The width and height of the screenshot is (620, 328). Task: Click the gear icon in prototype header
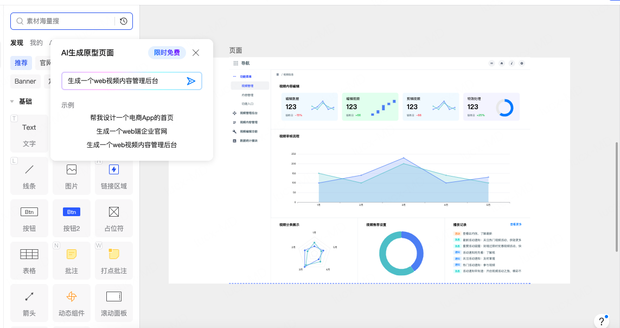point(521,64)
